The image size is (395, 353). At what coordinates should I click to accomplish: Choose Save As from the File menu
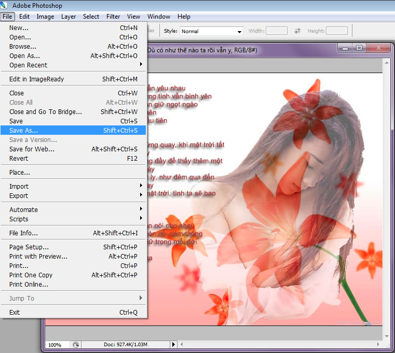pos(23,131)
